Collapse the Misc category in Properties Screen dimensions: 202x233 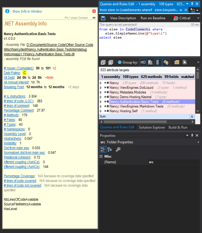(101, 156)
